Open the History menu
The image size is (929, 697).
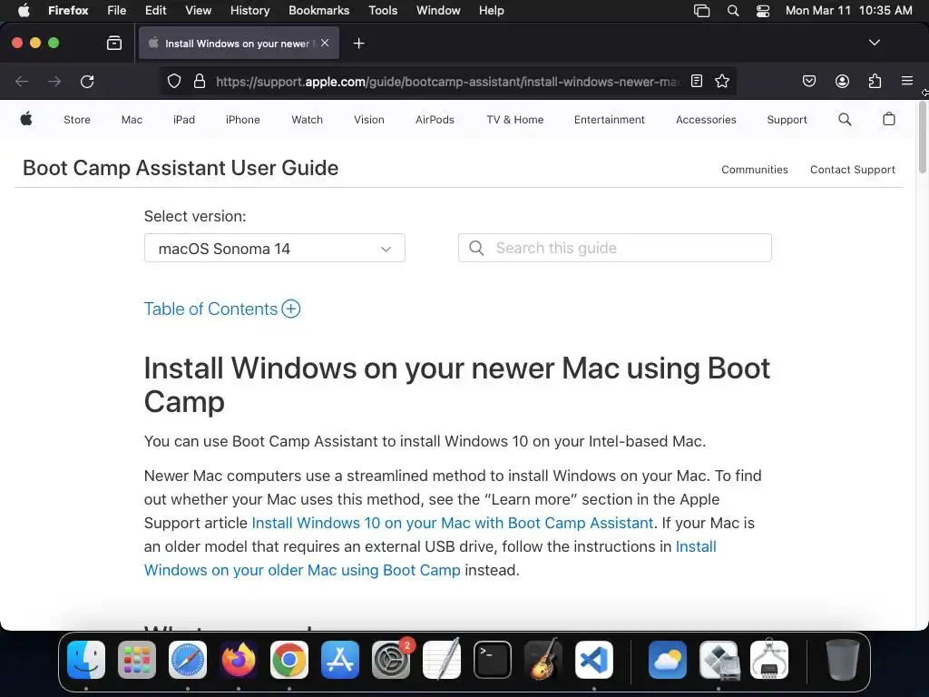249,10
